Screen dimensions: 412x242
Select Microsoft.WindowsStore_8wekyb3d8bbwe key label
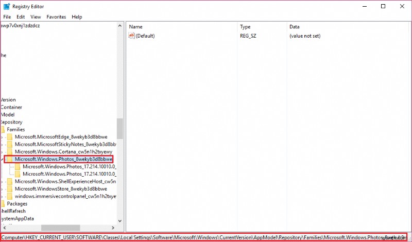point(61,188)
